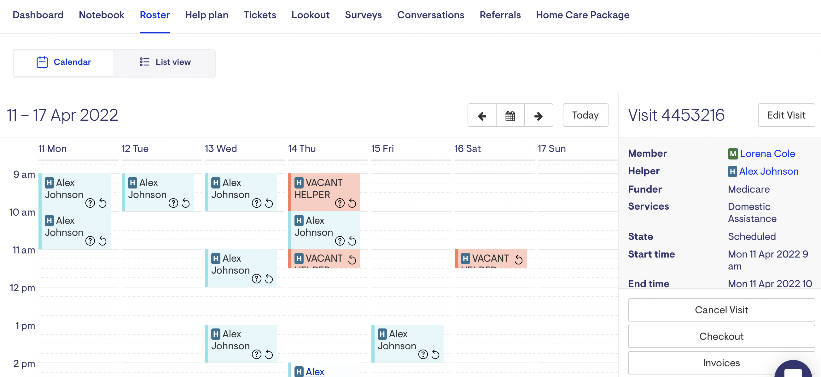Open the calendar date picker icon
Screen dimensions: 821x377
pos(510,115)
